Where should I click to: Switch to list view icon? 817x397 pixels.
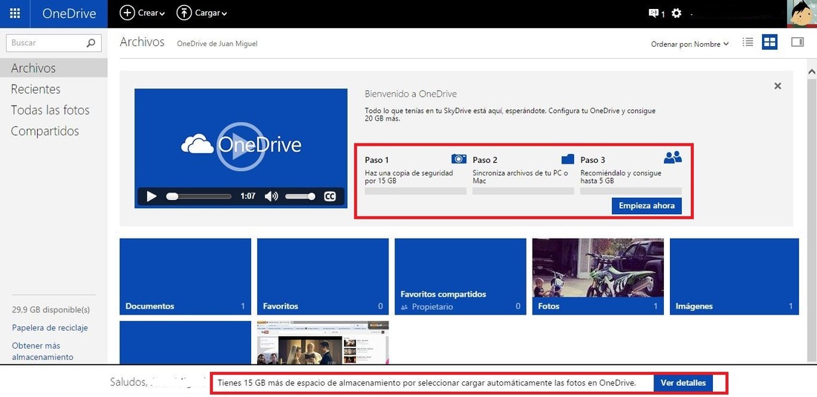click(x=748, y=42)
